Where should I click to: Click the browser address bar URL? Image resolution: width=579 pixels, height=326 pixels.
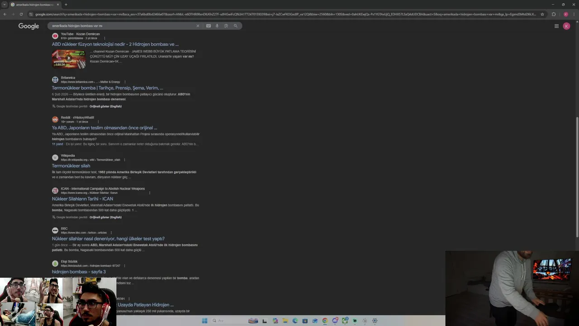(285, 14)
